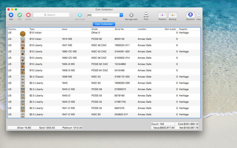
Task: Click inside the Search field
Action: (x=51, y=15)
